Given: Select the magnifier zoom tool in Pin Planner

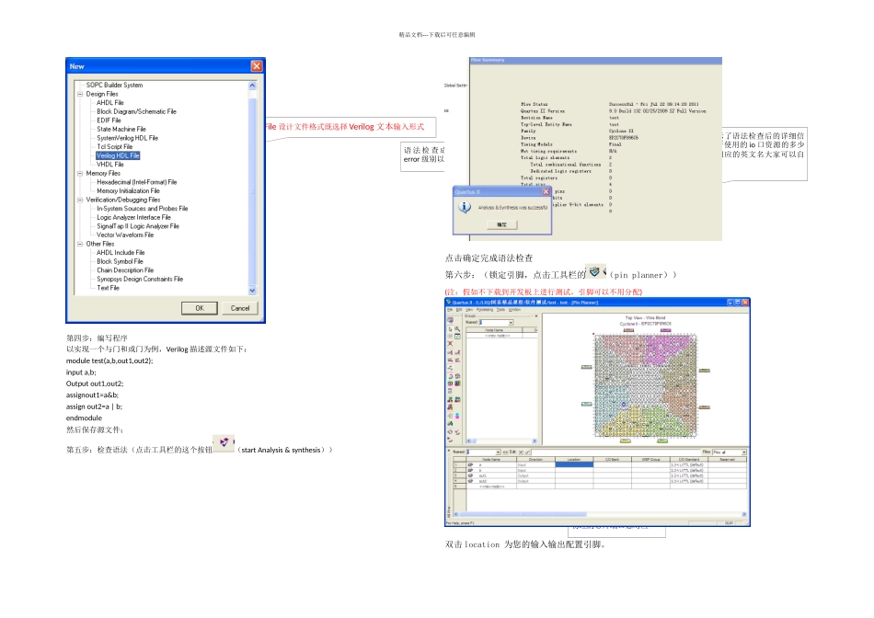Looking at the screenshot, I should pos(457,329).
